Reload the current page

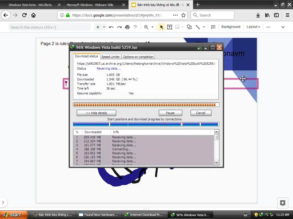(x=24, y=15)
